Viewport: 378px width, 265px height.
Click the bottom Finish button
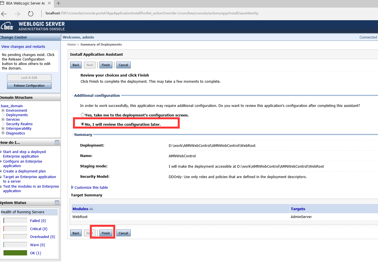pyautogui.click(x=106, y=233)
